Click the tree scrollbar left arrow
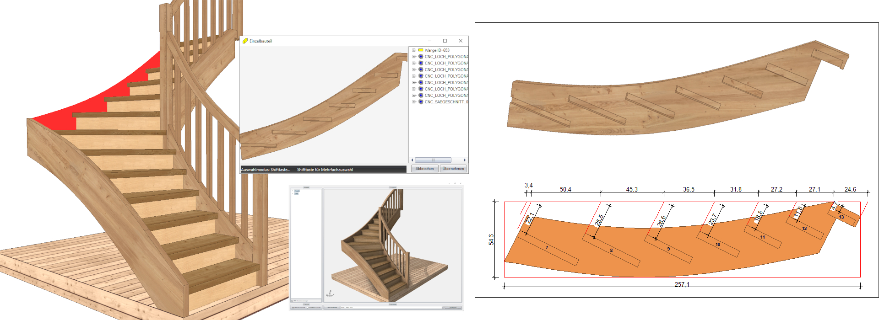Screen dimensions: 879x320 (412, 160)
